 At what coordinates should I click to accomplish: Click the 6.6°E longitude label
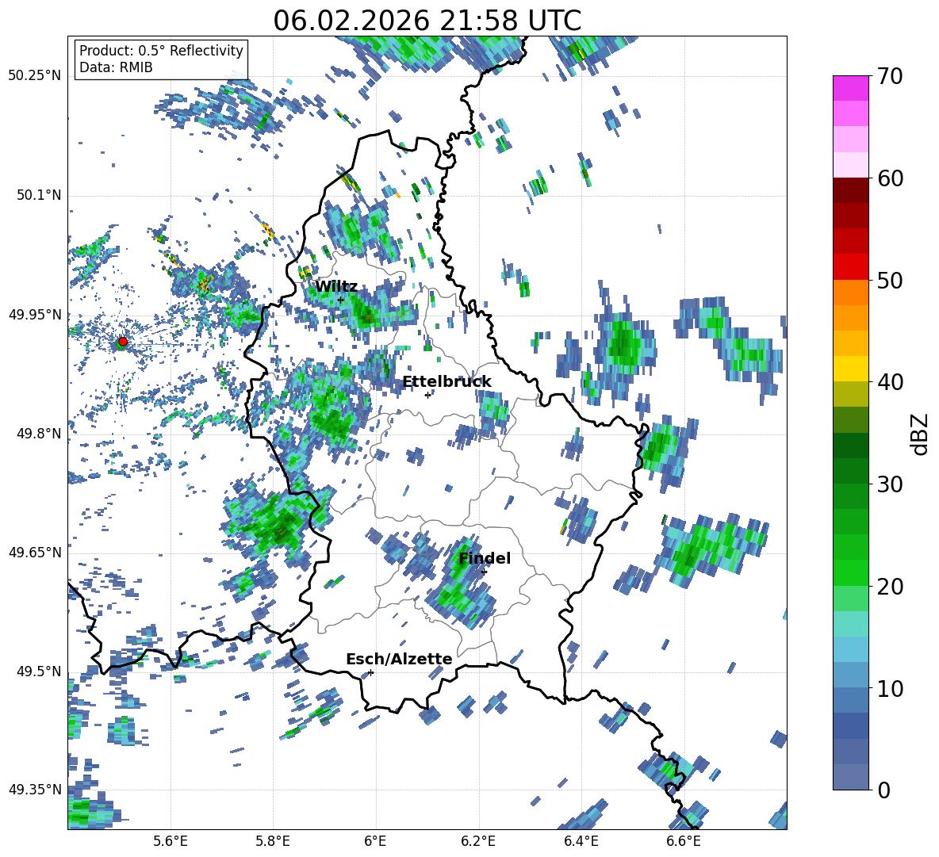[x=684, y=841]
